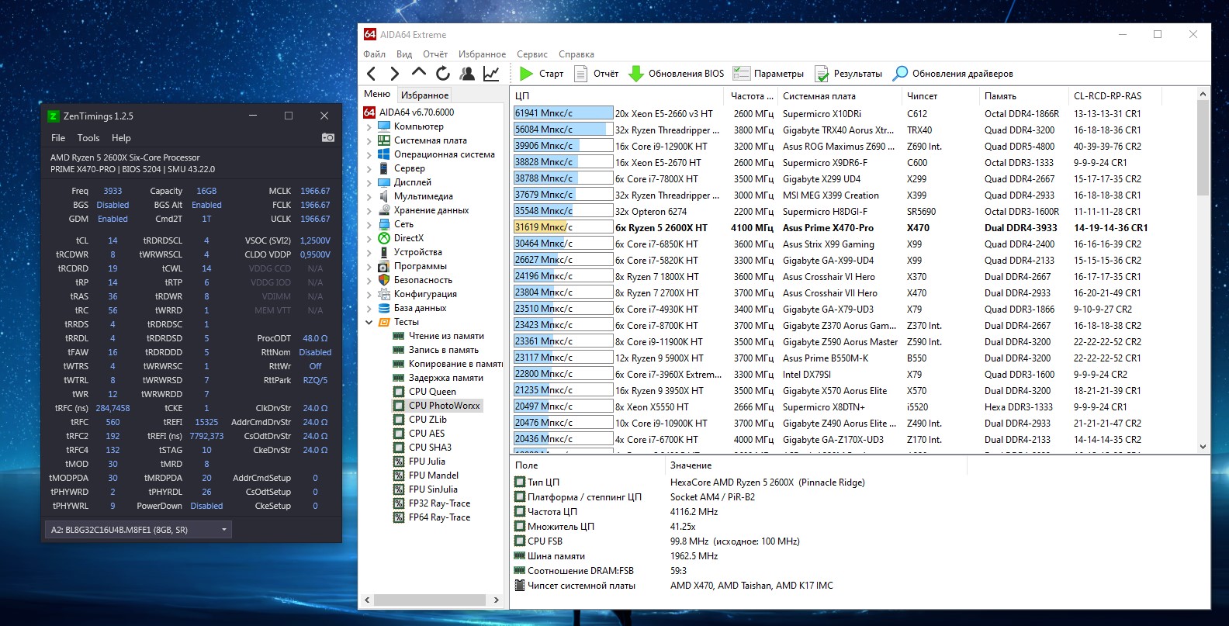This screenshot has height=626, width=1229.
Task: Open Параметры from the toolbar
Action: (x=769, y=74)
